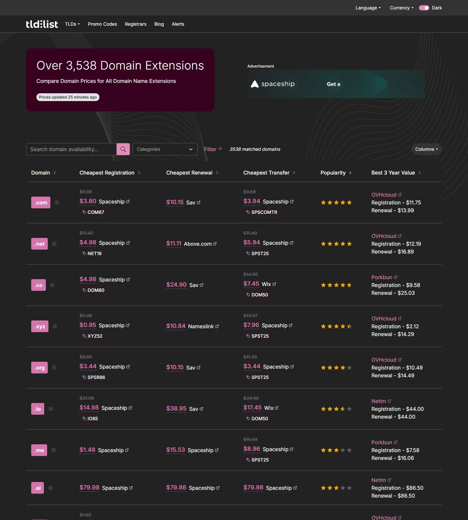Open the Blog page

click(x=159, y=24)
